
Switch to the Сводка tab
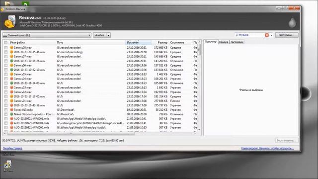[224, 42]
